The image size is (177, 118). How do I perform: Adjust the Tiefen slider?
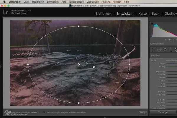coord(172,81)
